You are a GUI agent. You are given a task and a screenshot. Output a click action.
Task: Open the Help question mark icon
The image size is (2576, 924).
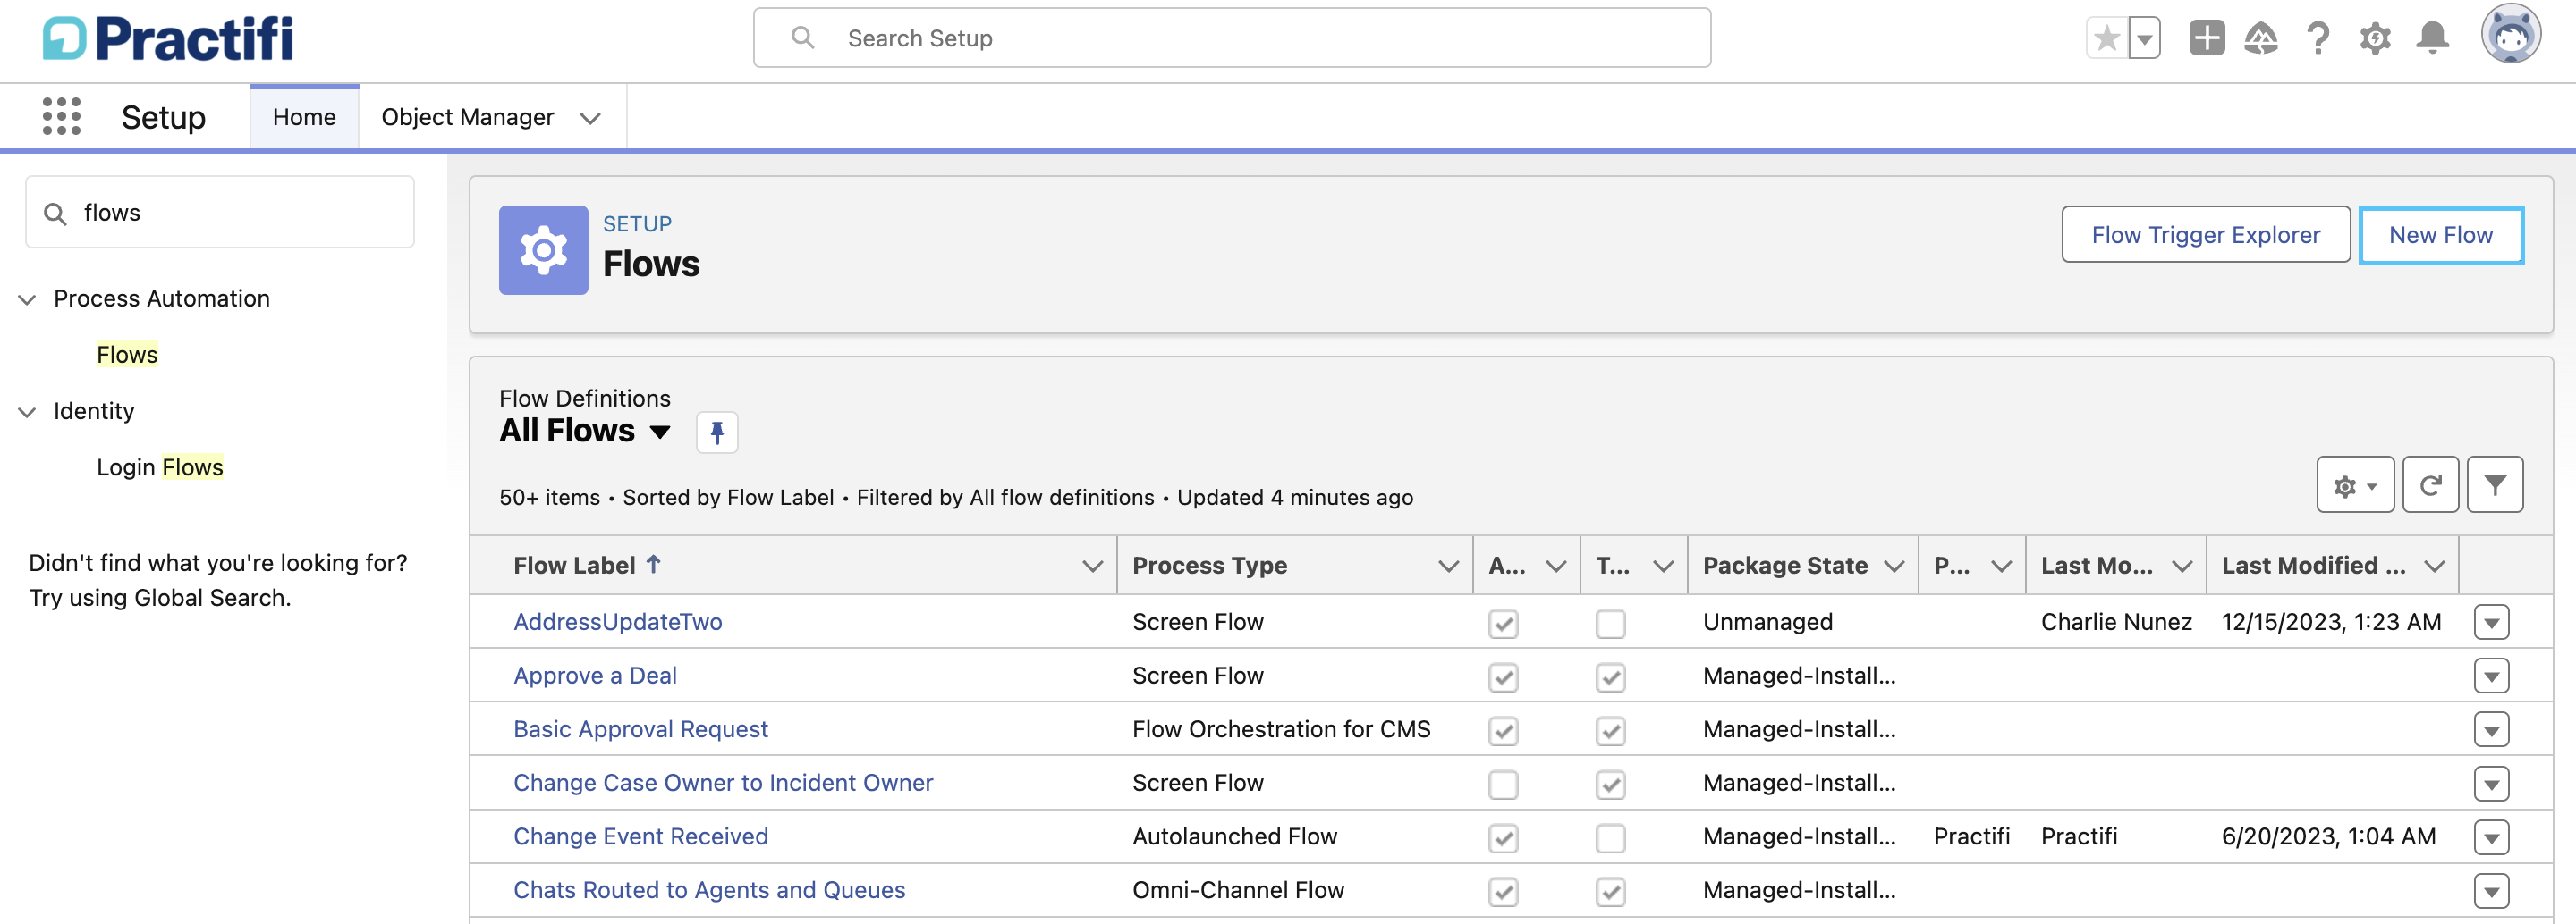(x=2318, y=39)
